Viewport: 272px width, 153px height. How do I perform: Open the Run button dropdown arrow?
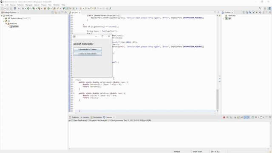tap(31, 8)
